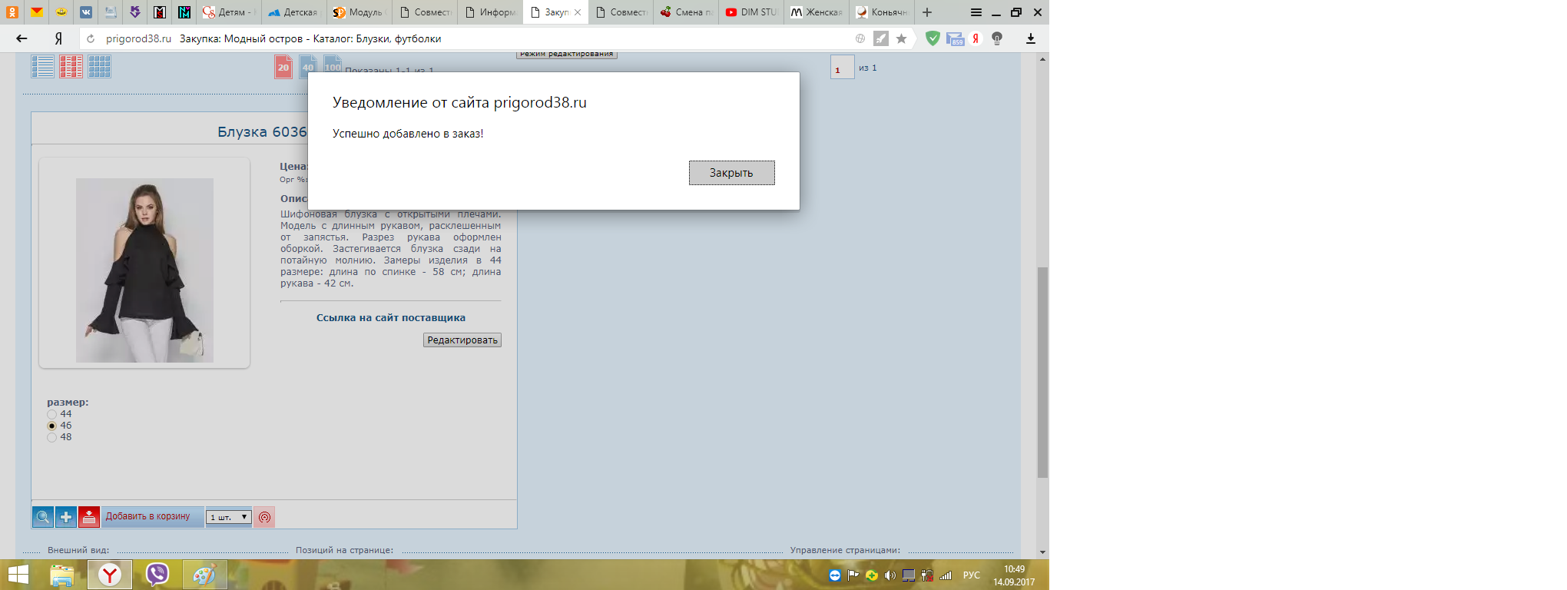Screen dimensions: 1567x590
Task: Select size 46 radio button
Action: point(51,426)
